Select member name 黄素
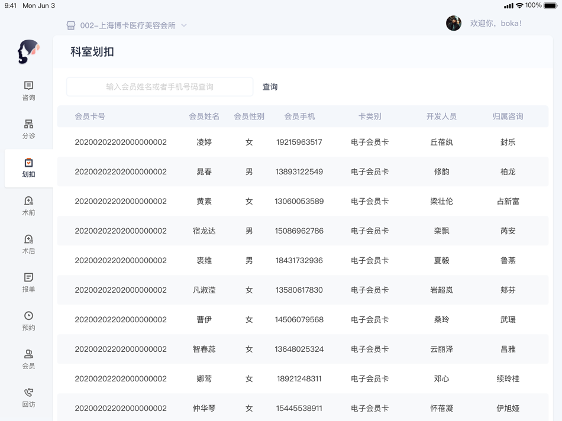562x421 pixels. click(204, 201)
